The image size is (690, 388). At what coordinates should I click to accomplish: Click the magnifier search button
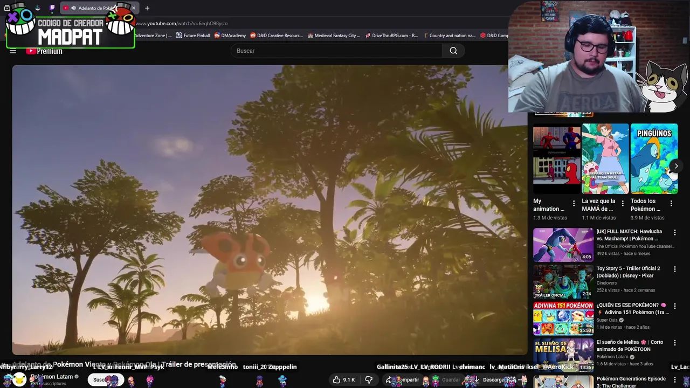coord(453,51)
